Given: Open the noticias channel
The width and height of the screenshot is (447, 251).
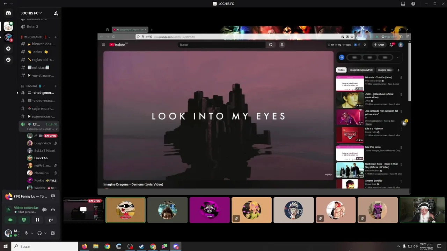Looking at the screenshot, I should 38,68.
